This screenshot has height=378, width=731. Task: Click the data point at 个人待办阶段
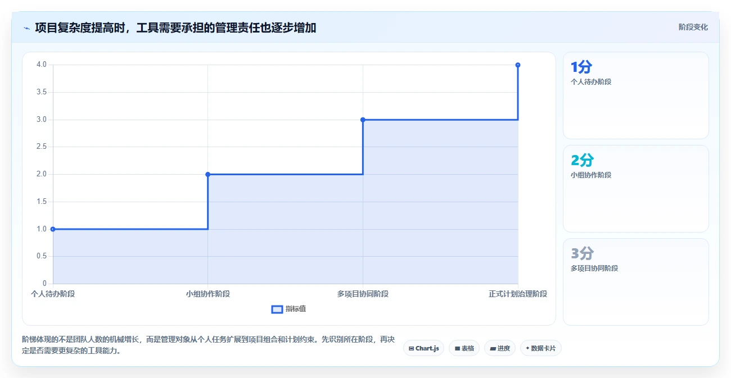pos(53,229)
